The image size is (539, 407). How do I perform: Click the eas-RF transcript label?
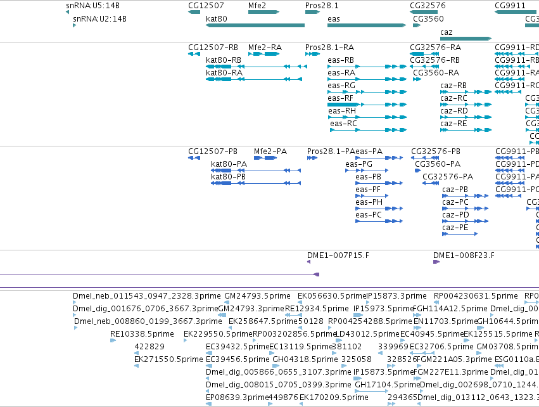(x=340, y=98)
